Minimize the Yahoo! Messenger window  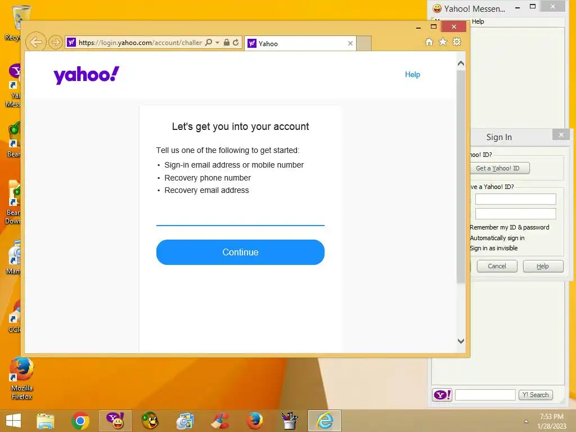[x=517, y=7]
